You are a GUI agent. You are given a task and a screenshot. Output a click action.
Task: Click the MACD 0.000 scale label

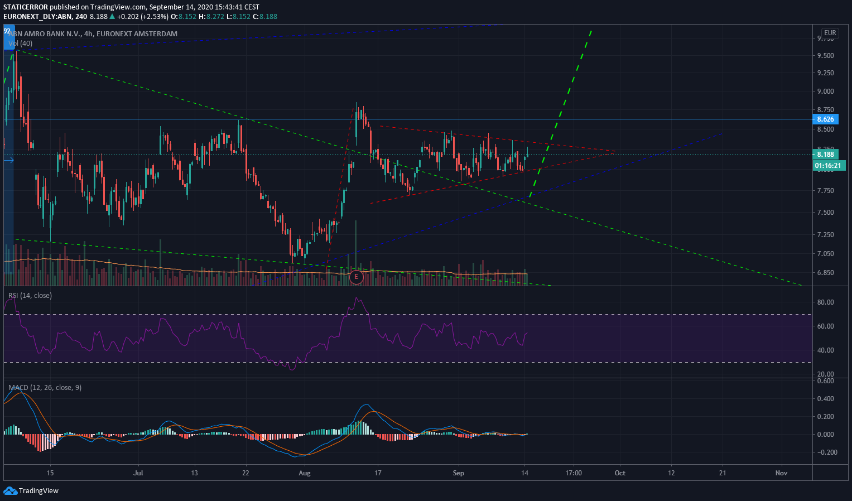tap(826, 435)
